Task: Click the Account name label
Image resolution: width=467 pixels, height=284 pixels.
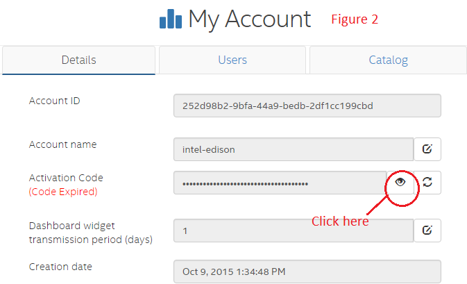Action: coord(62,144)
